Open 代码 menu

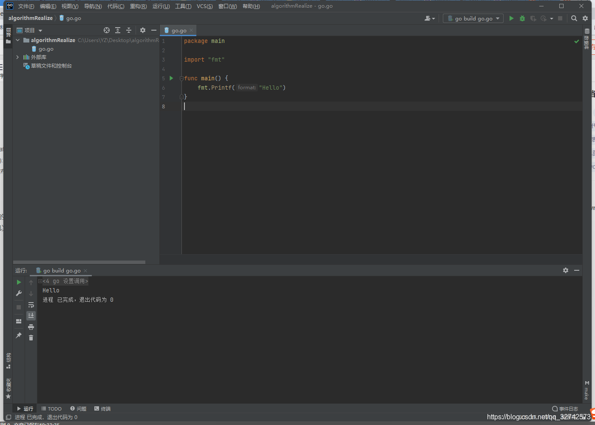tap(116, 6)
